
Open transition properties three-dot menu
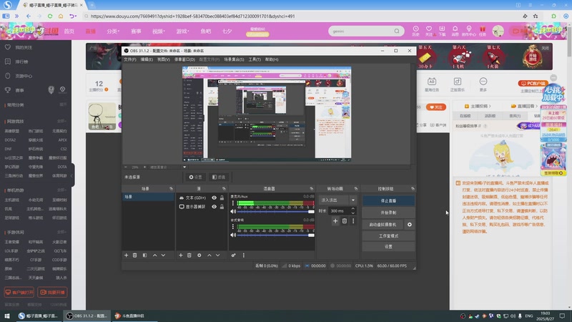click(x=353, y=221)
